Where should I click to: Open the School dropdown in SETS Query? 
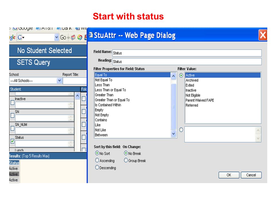click(60, 81)
